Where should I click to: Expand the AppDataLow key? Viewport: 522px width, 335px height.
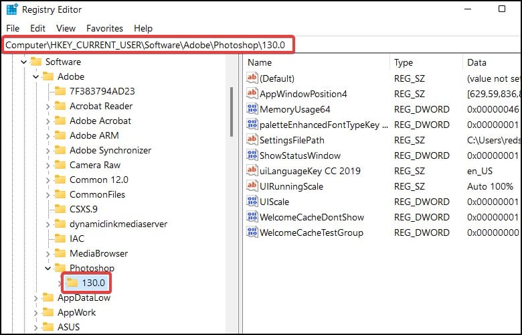(35, 297)
